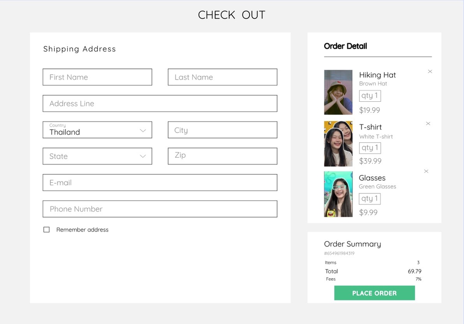This screenshot has height=324, width=464.
Task: Click the Glasses product image
Action: [338, 193]
